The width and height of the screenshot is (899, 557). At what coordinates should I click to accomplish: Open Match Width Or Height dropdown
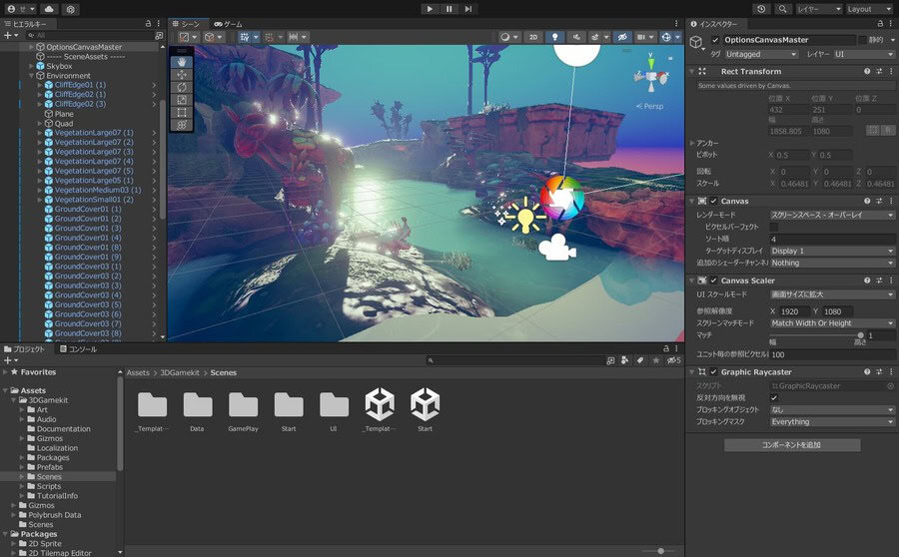[x=831, y=323]
